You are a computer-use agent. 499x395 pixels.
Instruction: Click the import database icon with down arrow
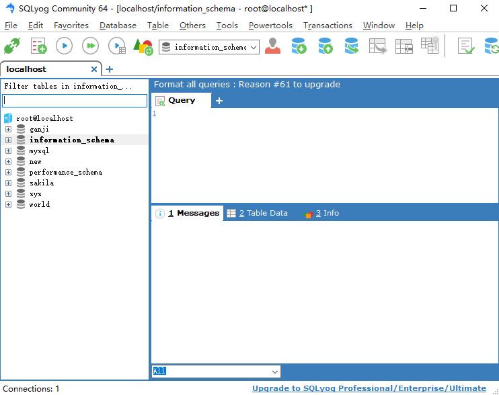[299, 46]
